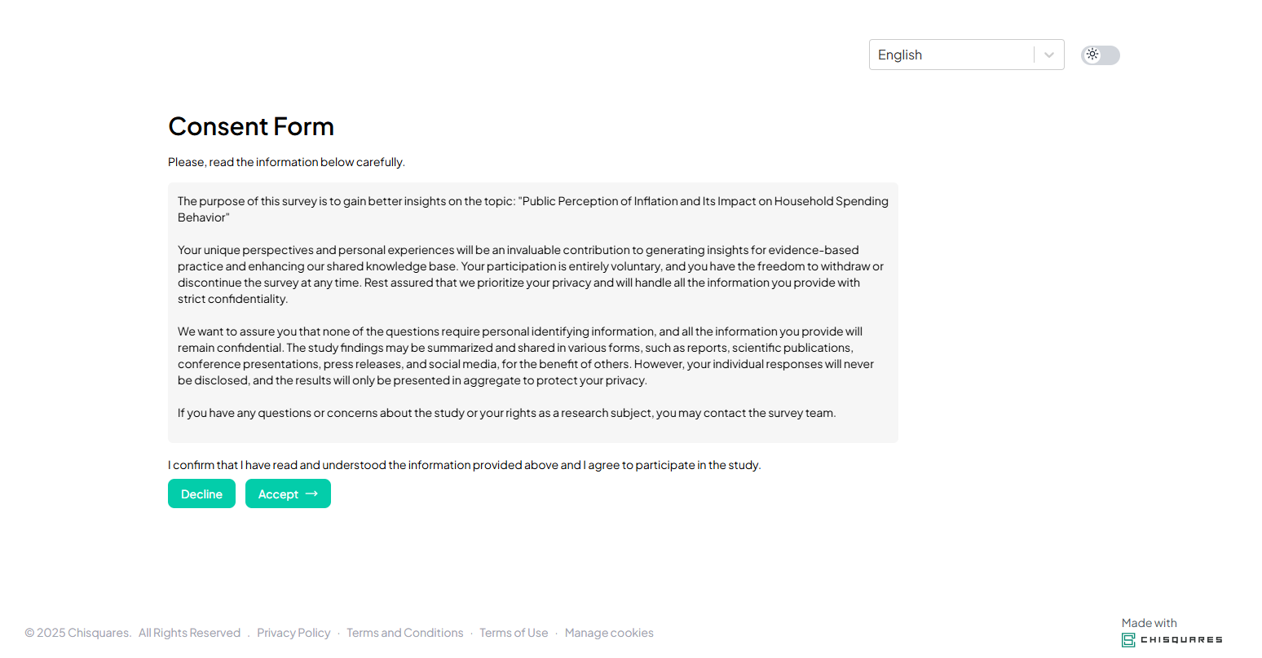The image size is (1262, 658).
Task: Click the 'All Rights Reserved' footer text
Action: pos(189,633)
